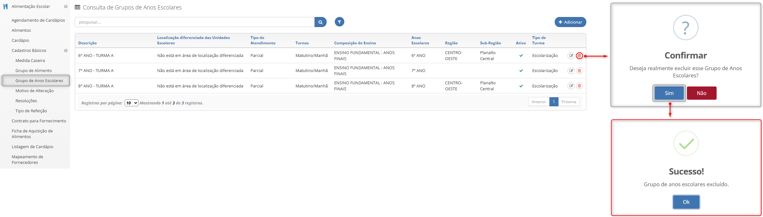Collapse the Cadastros Básicos submenu

(66, 51)
